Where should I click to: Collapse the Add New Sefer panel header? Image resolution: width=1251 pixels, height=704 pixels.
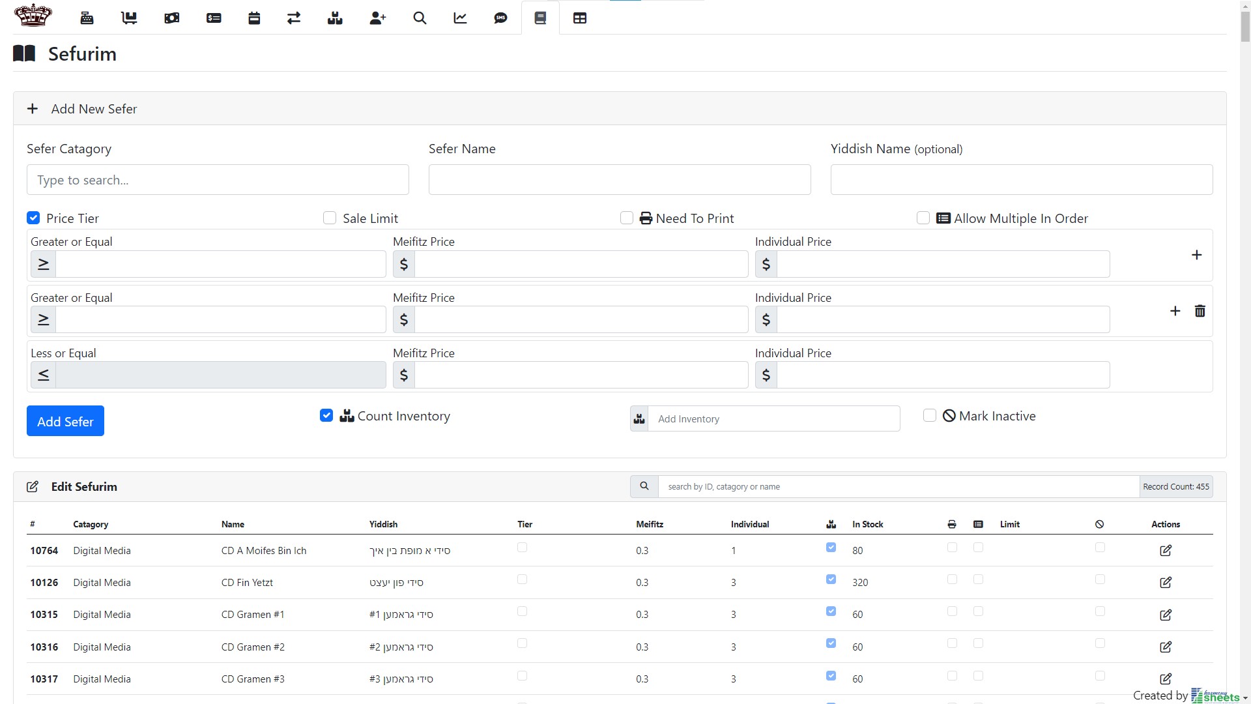(x=620, y=109)
